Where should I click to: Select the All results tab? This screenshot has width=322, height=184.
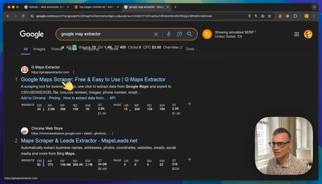26,49
